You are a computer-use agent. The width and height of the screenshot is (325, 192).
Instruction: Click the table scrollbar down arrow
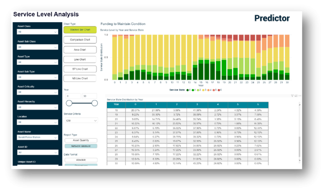(x=300, y=160)
